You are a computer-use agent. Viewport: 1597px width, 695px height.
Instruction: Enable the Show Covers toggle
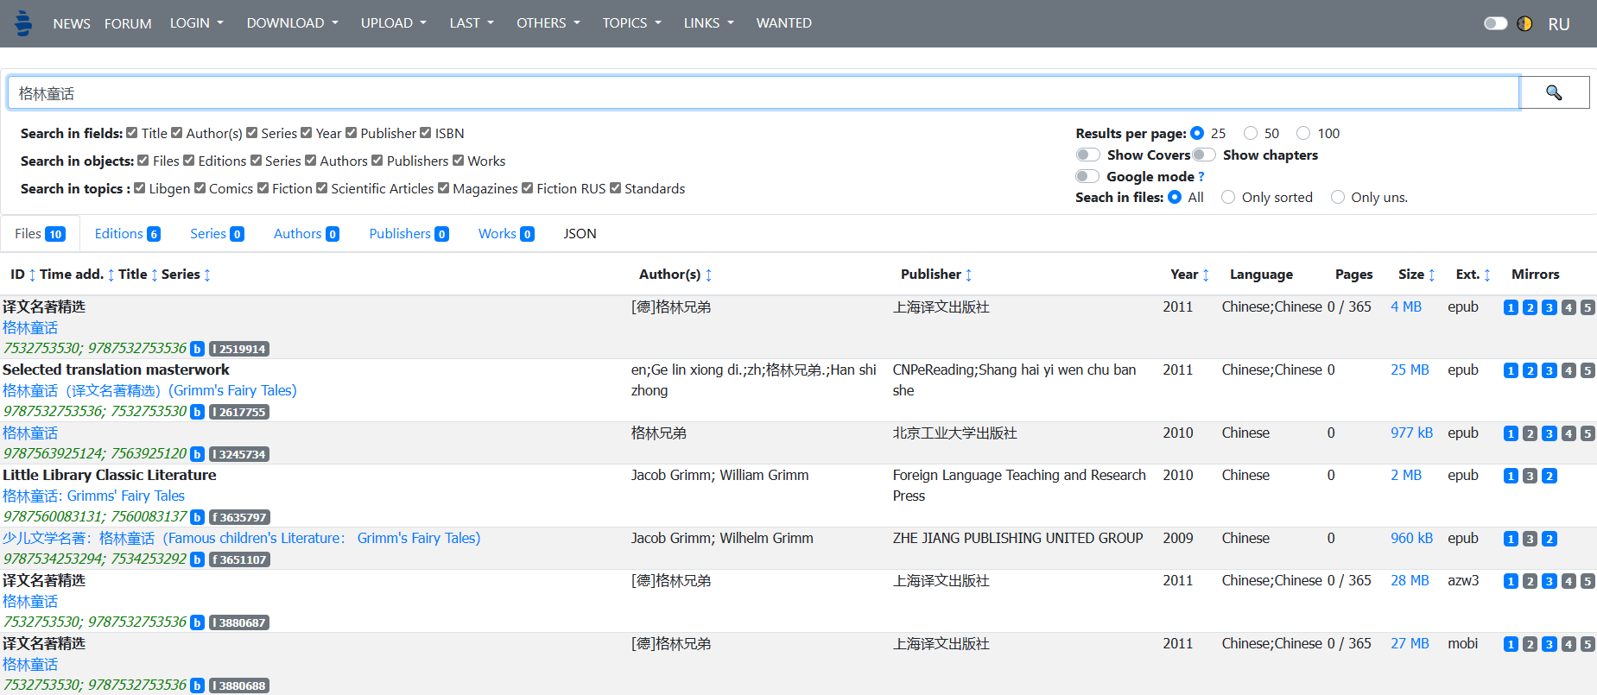click(x=1088, y=155)
